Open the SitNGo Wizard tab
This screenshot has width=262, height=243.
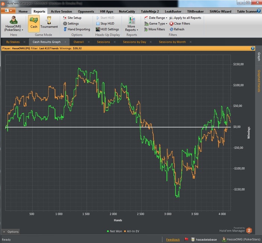220,11
